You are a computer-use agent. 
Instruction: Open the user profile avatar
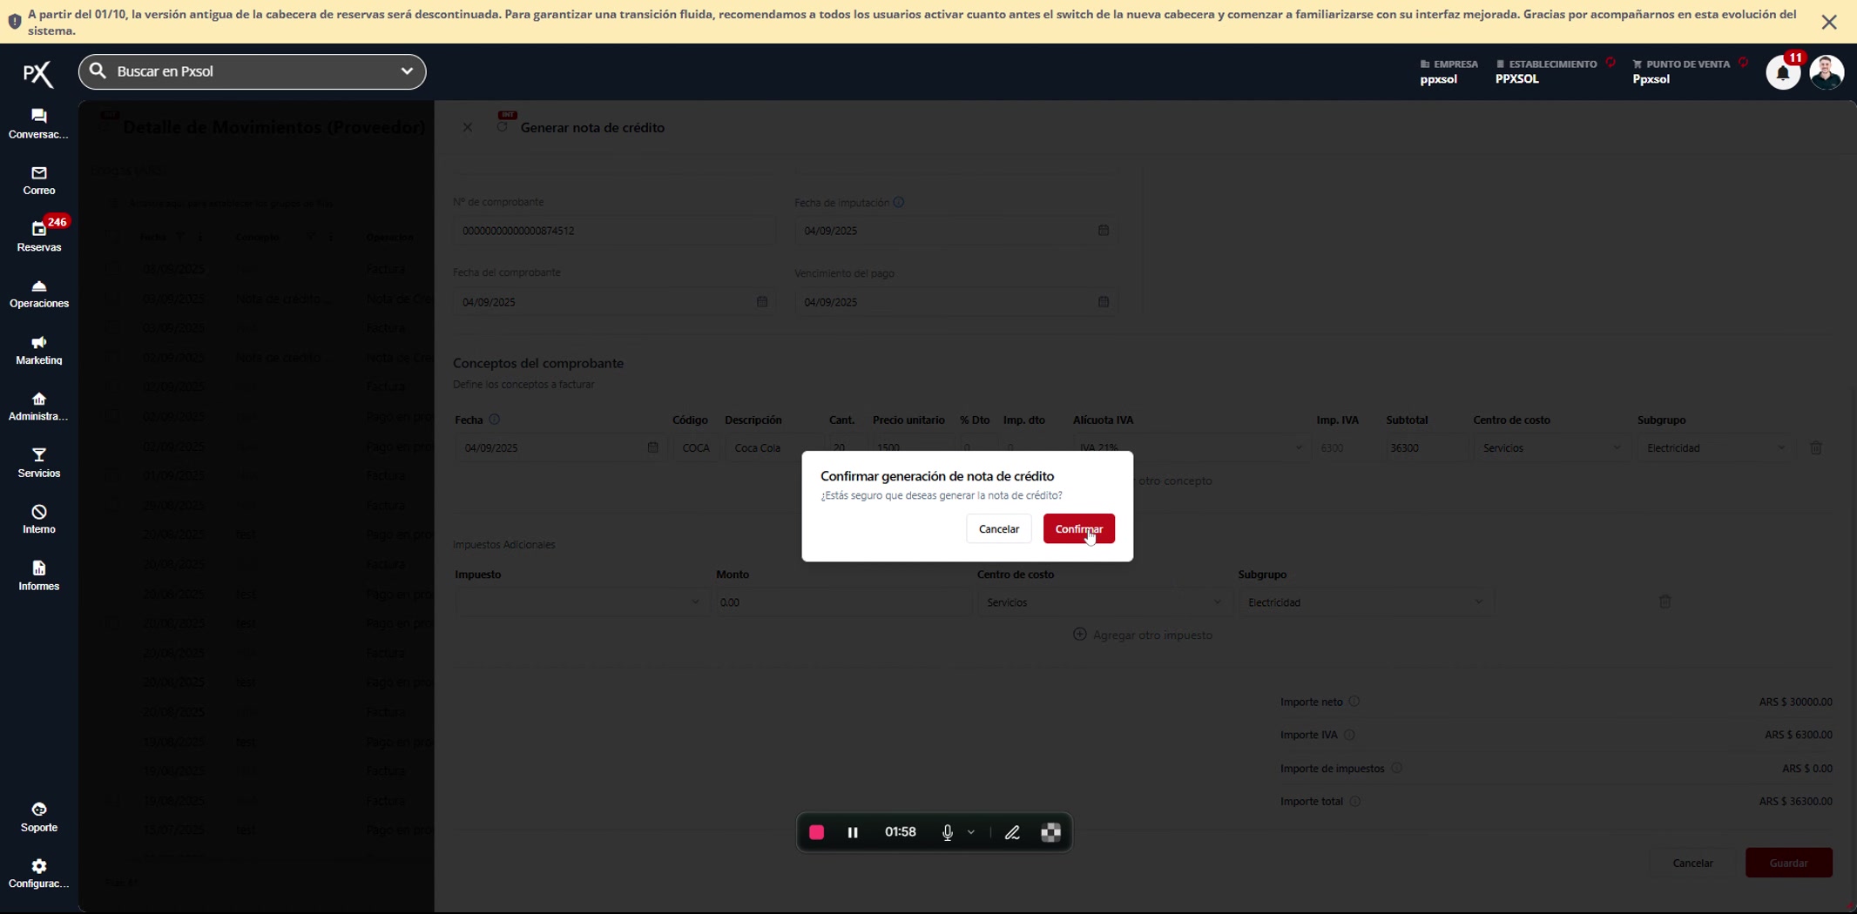(x=1826, y=72)
